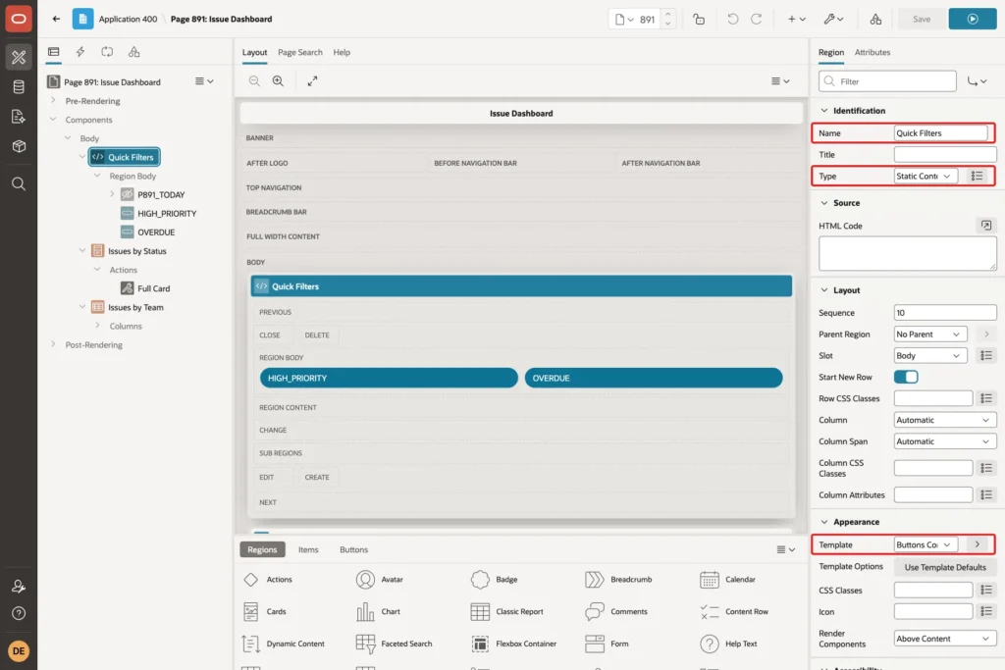Screen dimensions: 1005x670
Task: Open the Render Components dropdown
Action: tap(945, 639)
